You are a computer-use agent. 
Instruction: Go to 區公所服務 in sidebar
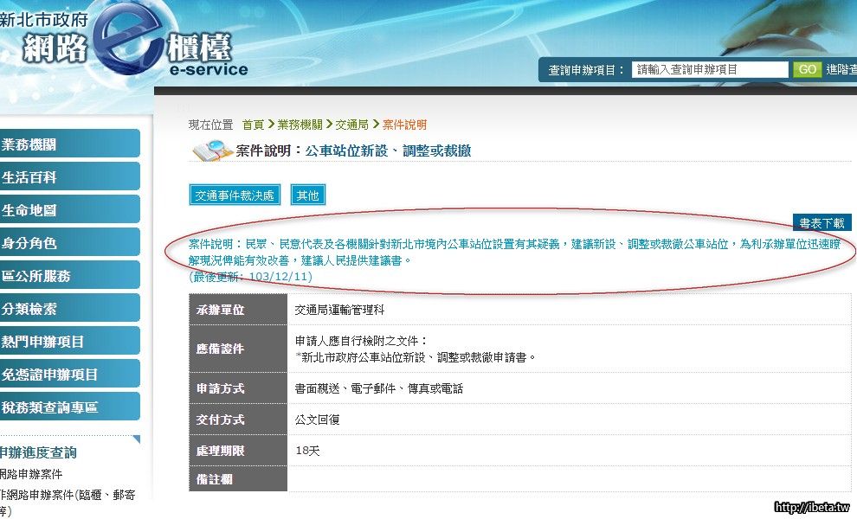coord(69,276)
